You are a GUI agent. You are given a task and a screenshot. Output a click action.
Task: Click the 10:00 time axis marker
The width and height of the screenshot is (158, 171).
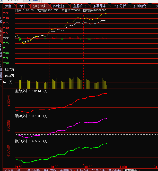coord(54,167)
